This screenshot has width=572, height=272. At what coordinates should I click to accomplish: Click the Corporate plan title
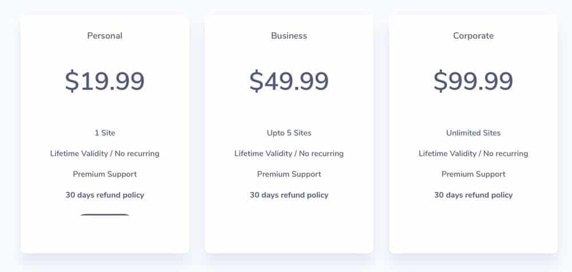[x=473, y=36]
